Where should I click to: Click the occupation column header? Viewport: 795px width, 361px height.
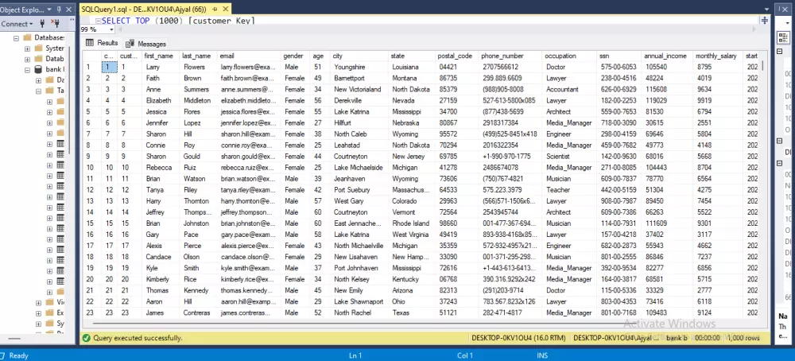coord(568,56)
